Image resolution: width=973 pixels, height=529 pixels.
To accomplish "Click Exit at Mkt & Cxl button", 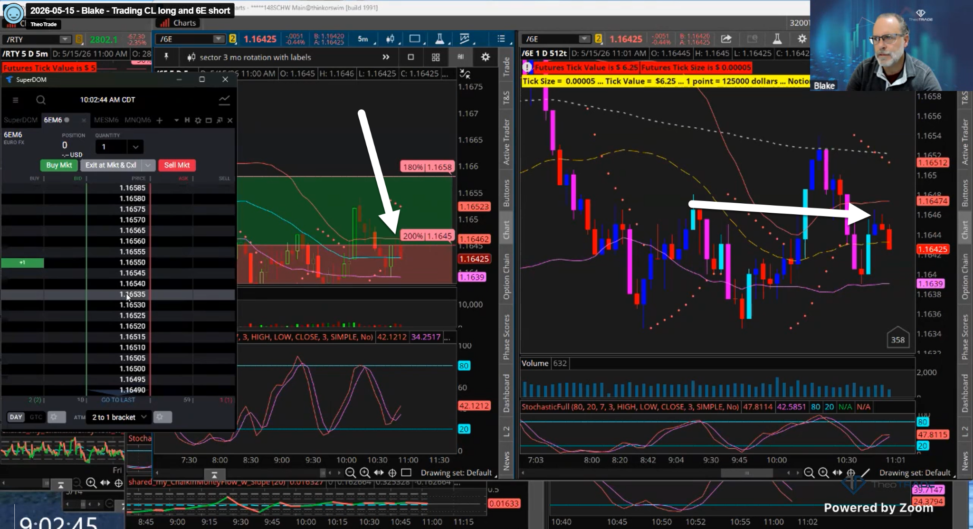I will pos(111,165).
